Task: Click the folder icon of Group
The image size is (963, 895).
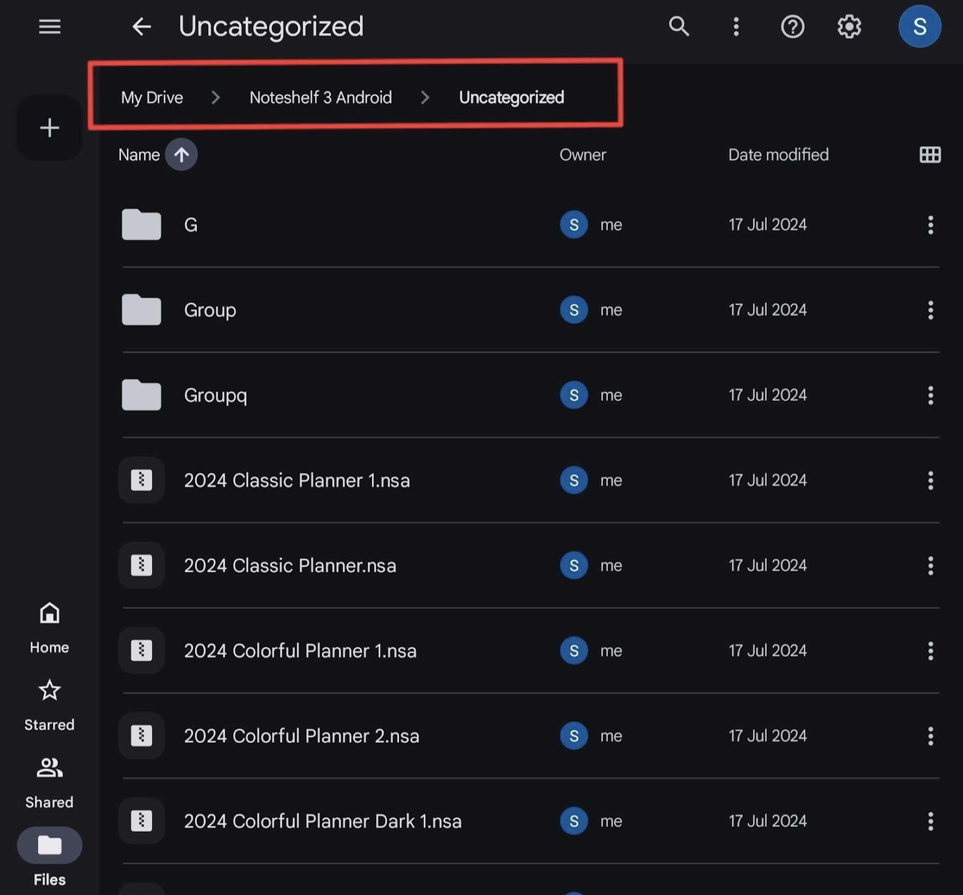Action: [x=141, y=310]
